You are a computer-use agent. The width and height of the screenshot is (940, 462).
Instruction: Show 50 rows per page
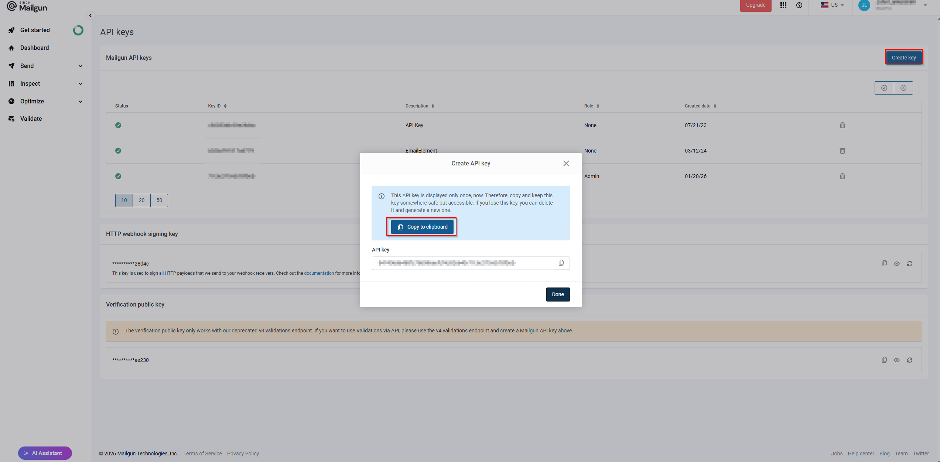point(159,200)
